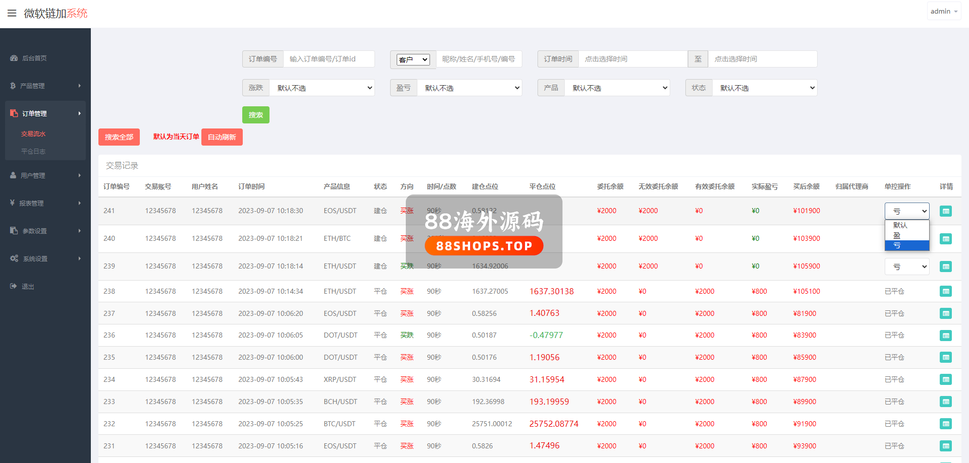The width and height of the screenshot is (969, 463).
Task: Focus the 订单编号 input field
Action: 329,59
